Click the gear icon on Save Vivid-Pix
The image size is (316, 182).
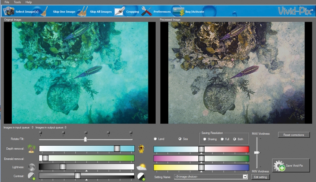click(x=279, y=166)
